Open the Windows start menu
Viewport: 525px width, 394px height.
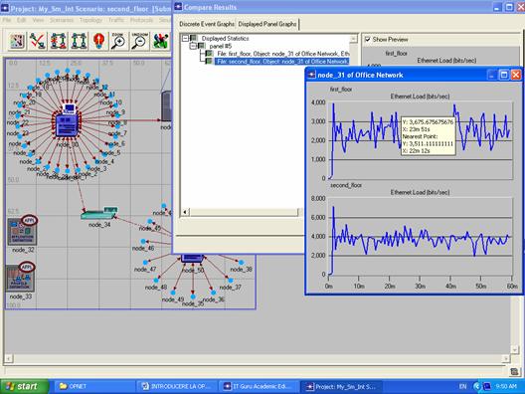click(x=24, y=386)
